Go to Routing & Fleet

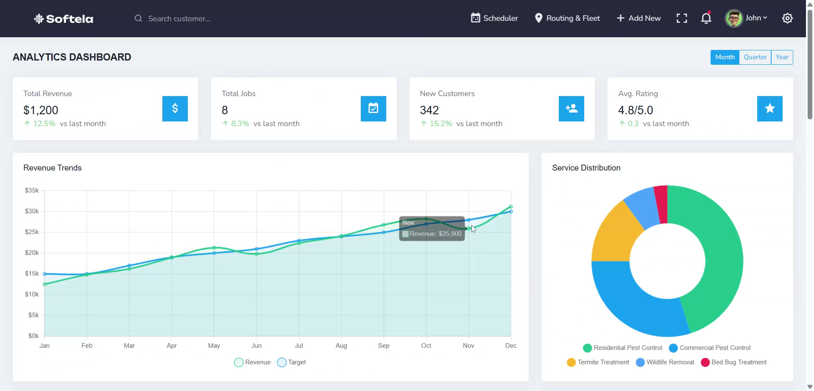567,18
